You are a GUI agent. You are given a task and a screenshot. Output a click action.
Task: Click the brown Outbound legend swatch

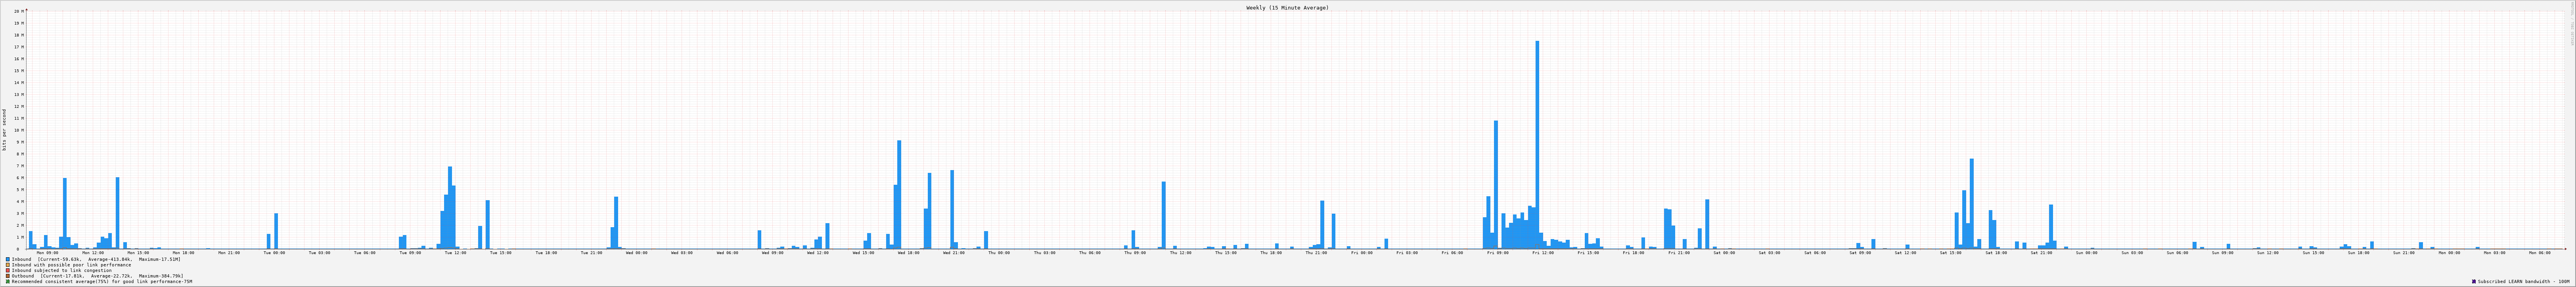8,276
